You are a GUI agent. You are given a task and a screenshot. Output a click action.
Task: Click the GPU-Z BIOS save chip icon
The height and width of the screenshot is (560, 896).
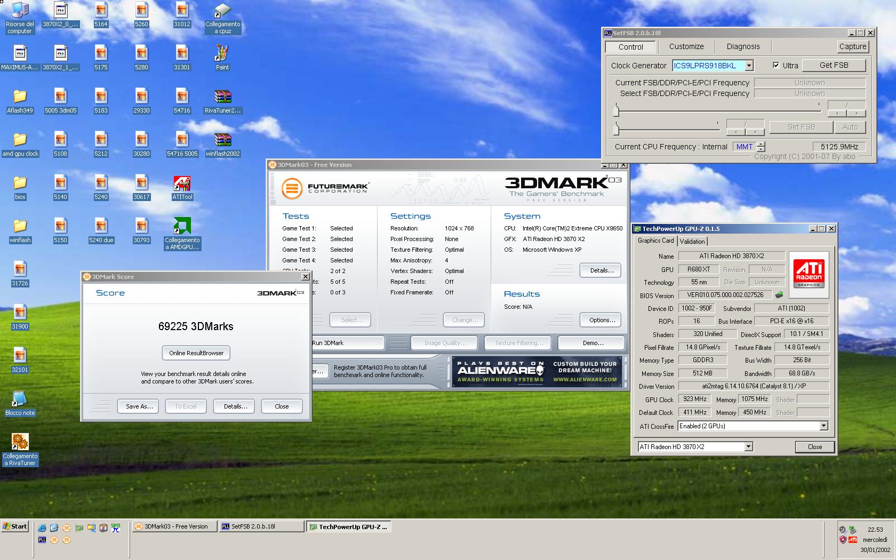[779, 295]
